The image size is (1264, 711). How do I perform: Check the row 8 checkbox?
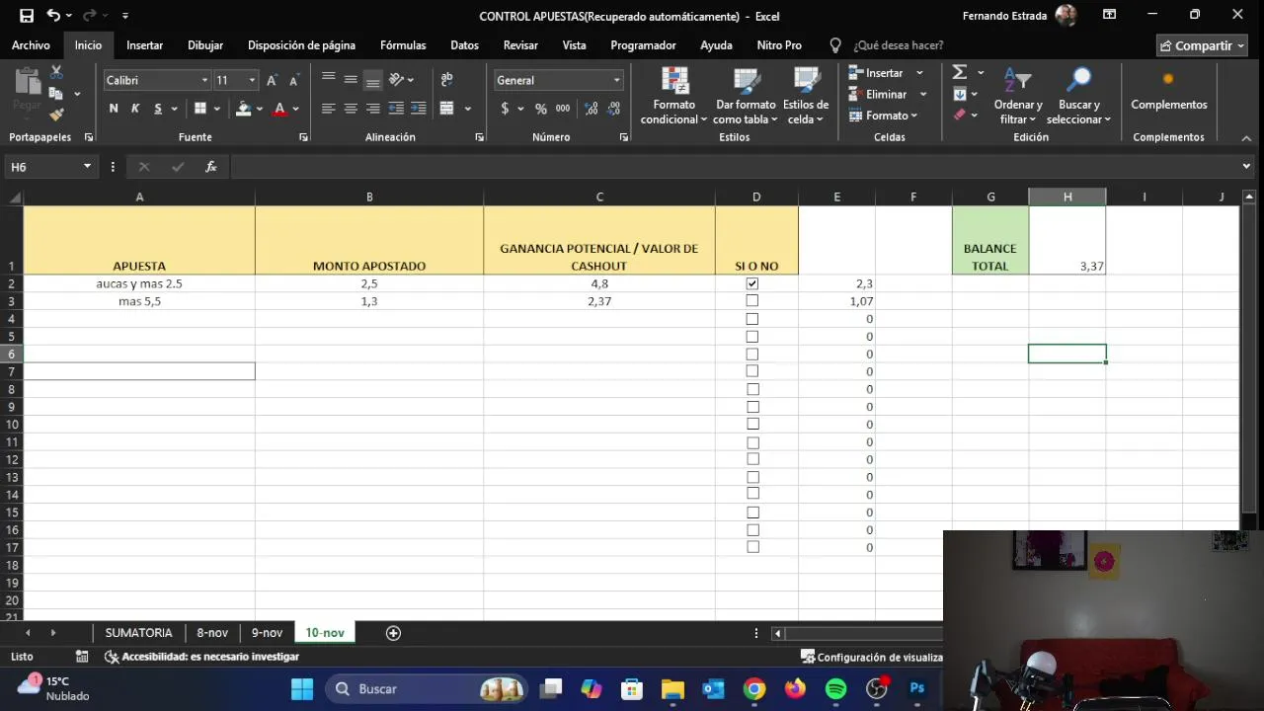(752, 389)
